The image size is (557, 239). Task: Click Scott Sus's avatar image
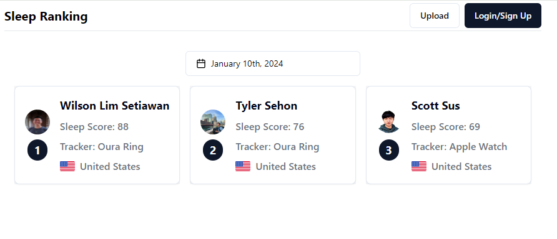[388, 122]
